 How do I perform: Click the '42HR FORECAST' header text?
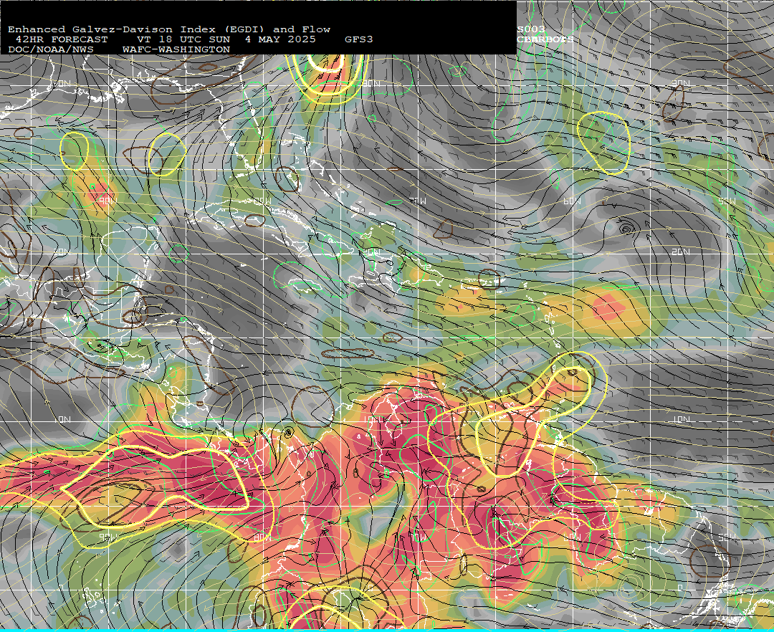point(61,39)
